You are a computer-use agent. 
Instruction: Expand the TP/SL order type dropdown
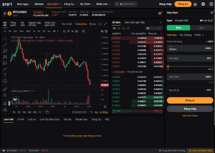199,35
